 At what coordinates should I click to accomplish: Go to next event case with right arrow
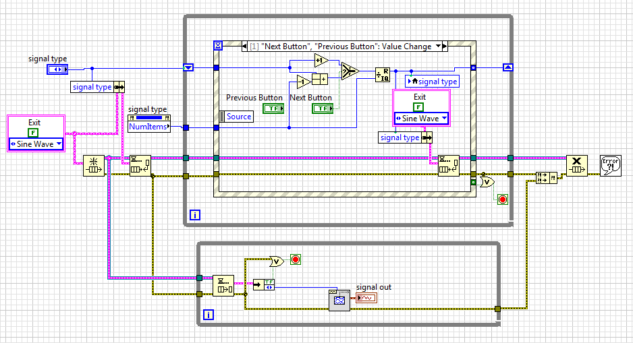point(445,46)
